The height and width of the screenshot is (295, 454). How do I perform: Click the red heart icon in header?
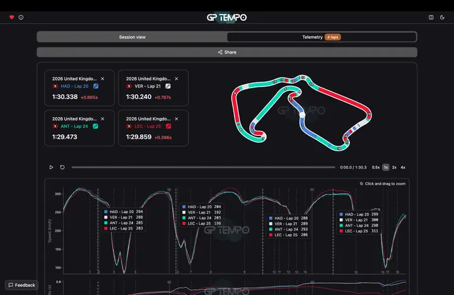pos(11,18)
